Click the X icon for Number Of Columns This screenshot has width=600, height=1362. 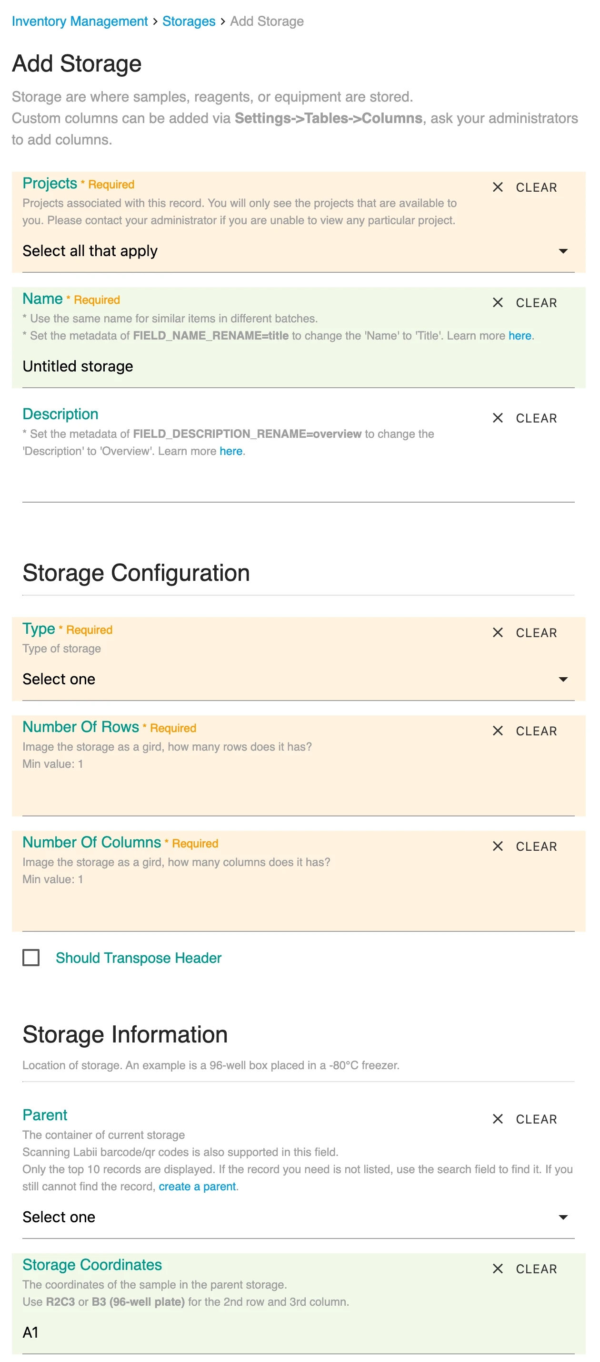(497, 846)
